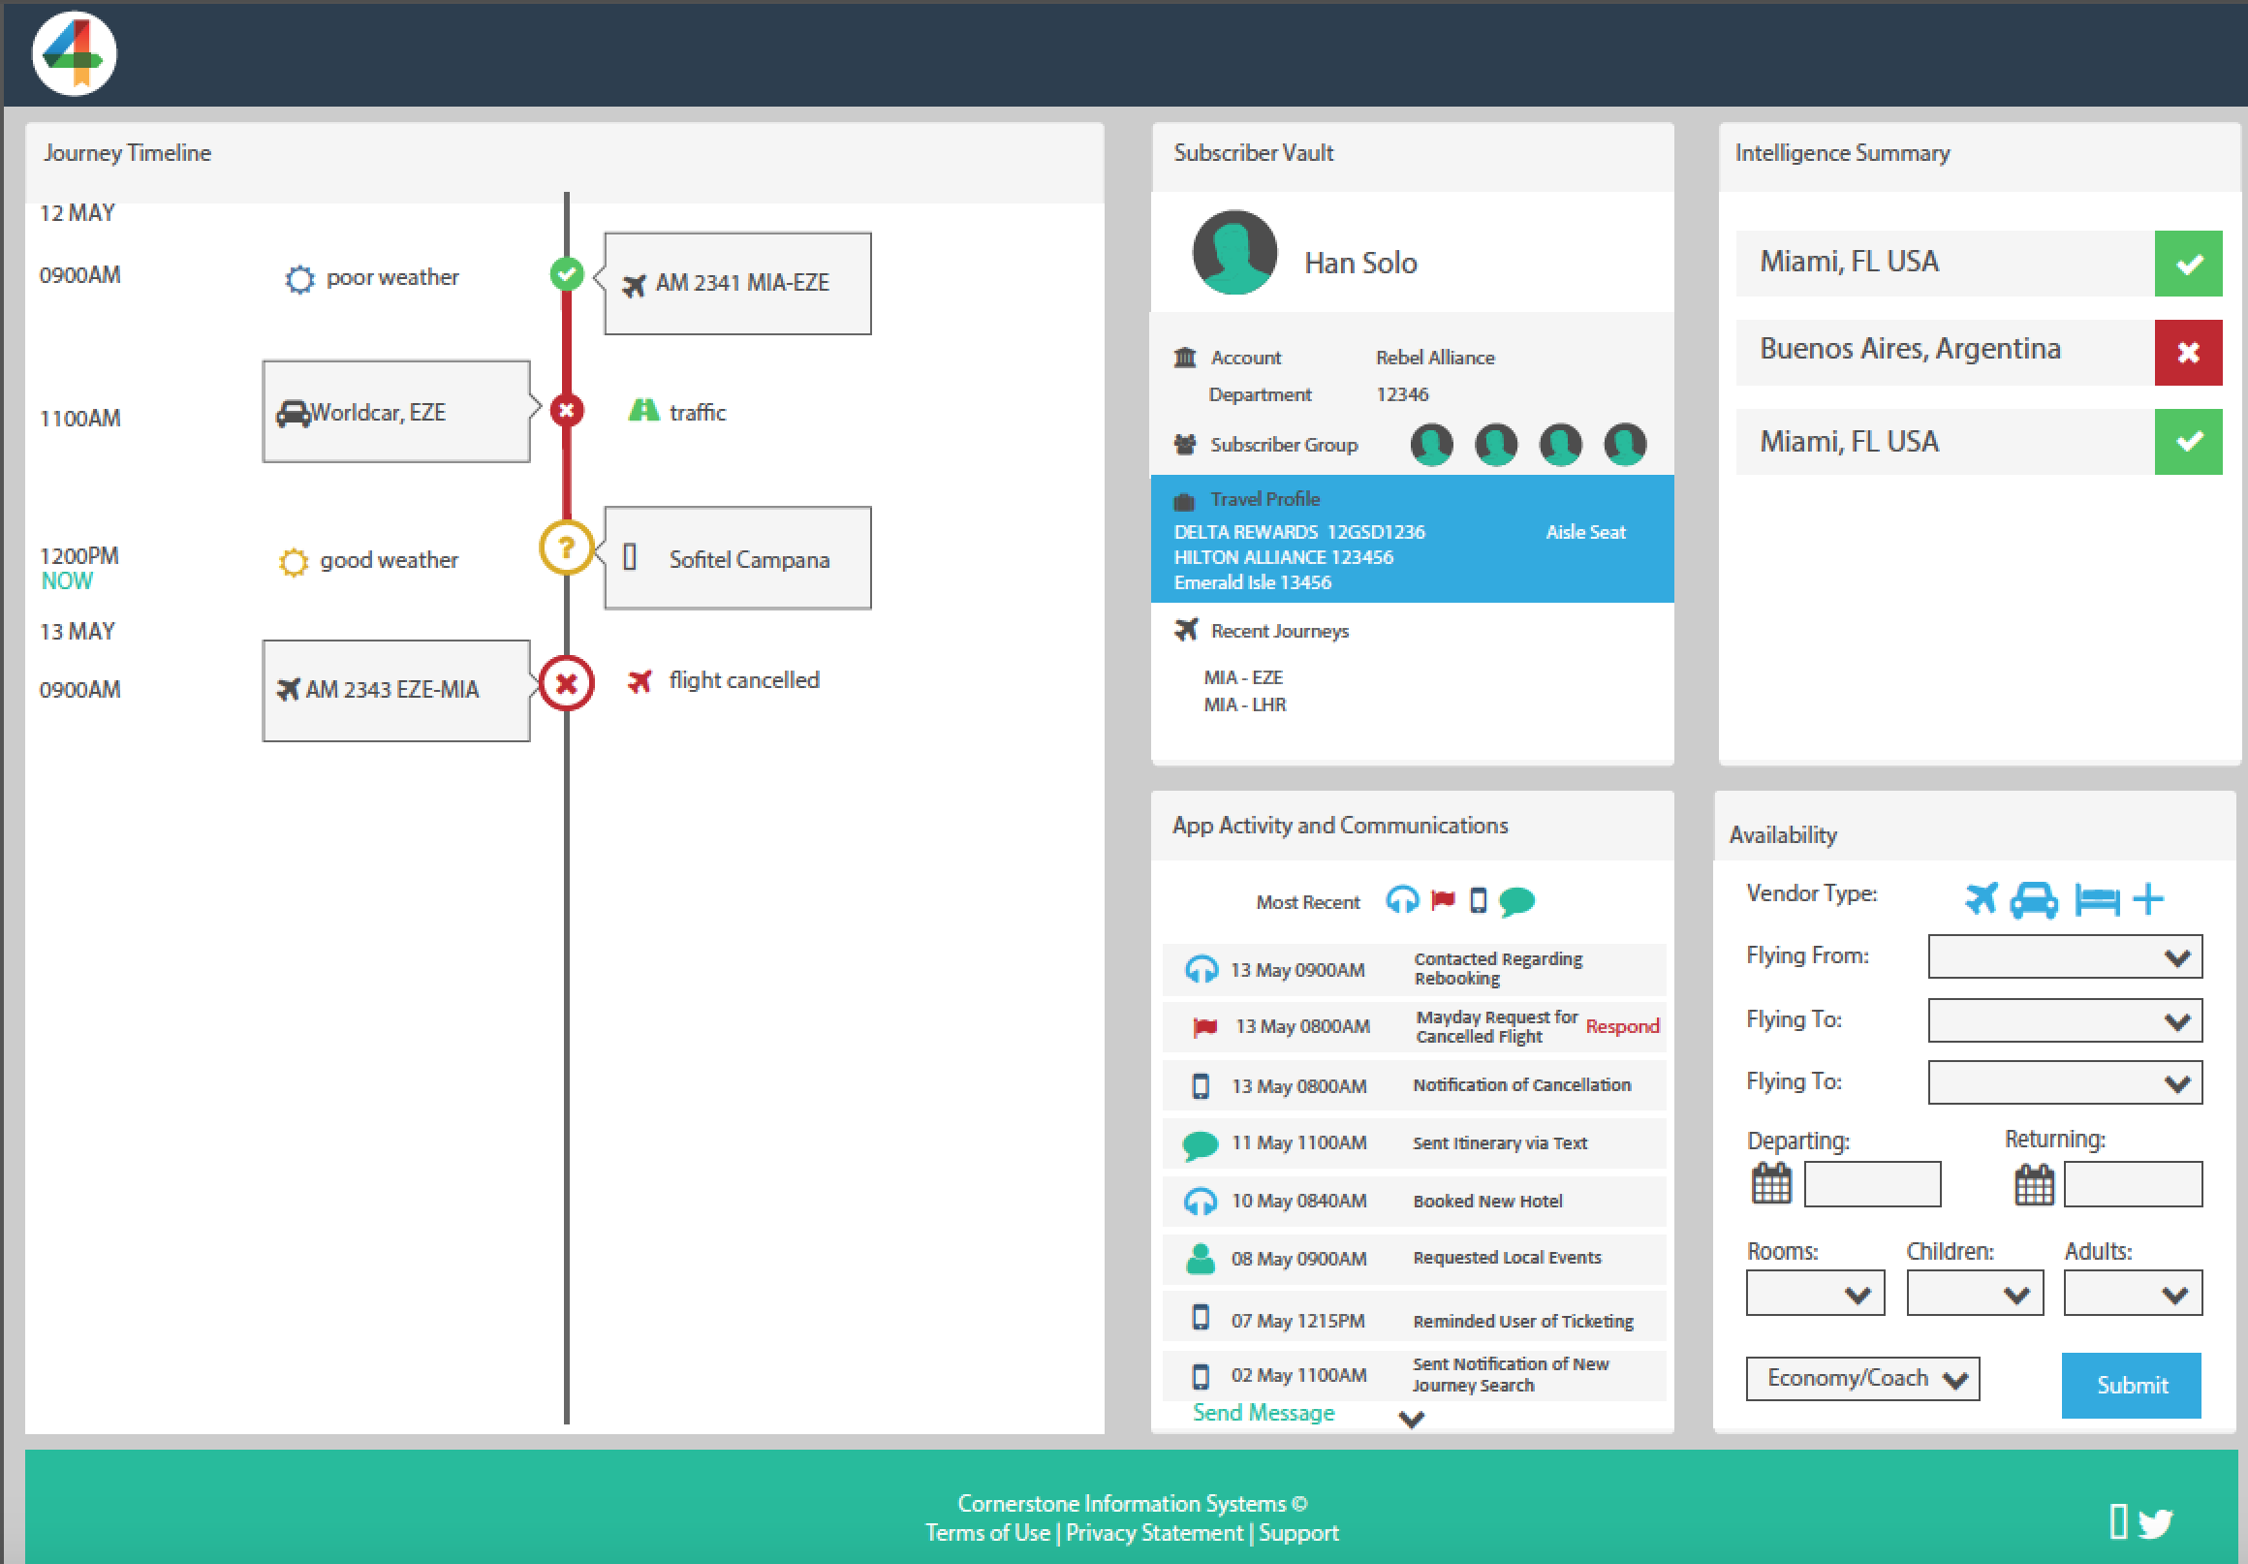Click the Twitter icon in footer
The width and height of the screenshot is (2248, 1564).
(x=2155, y=1523)
